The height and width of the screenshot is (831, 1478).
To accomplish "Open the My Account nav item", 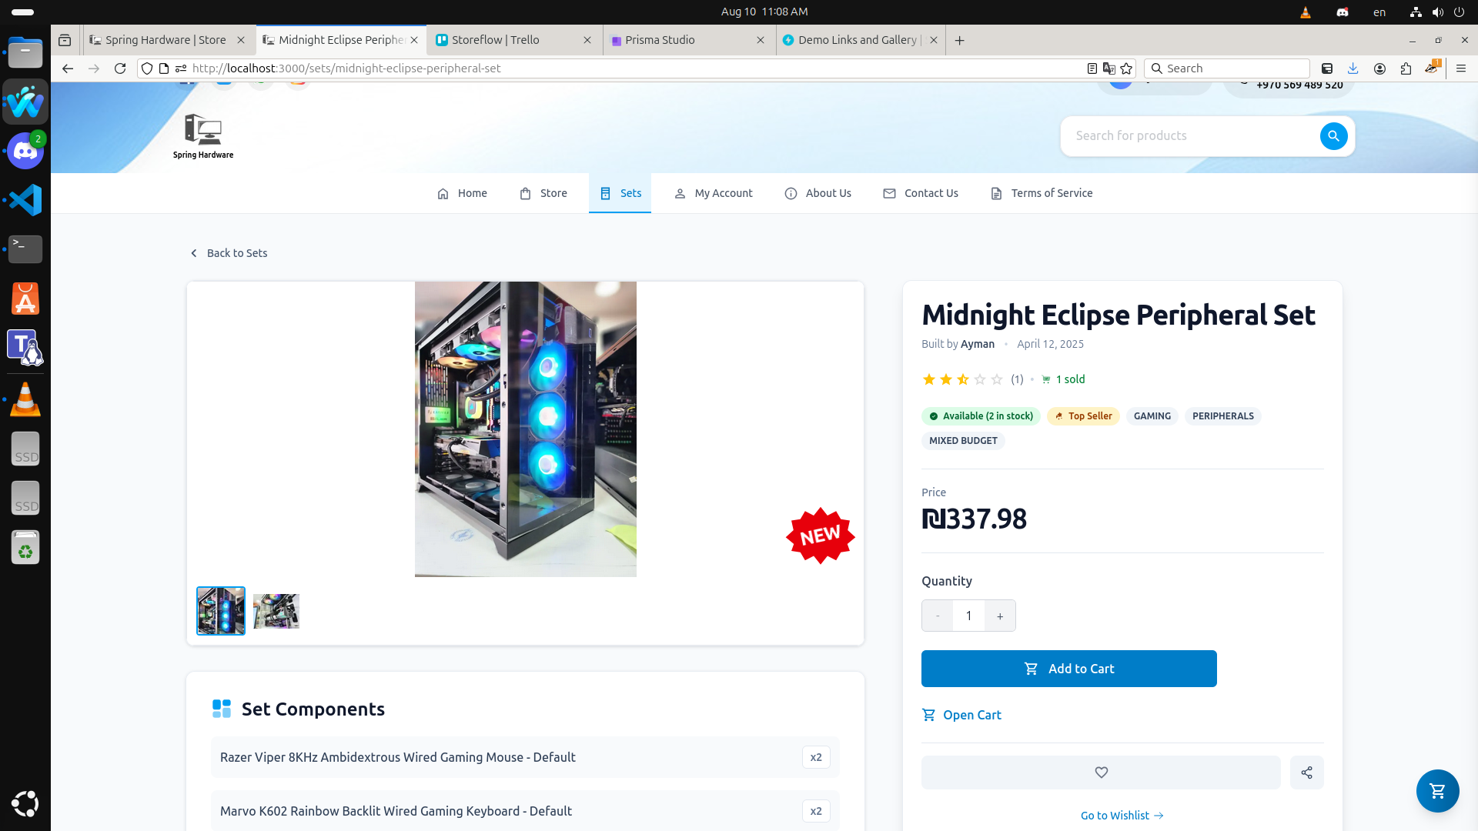I will point(714,193).
